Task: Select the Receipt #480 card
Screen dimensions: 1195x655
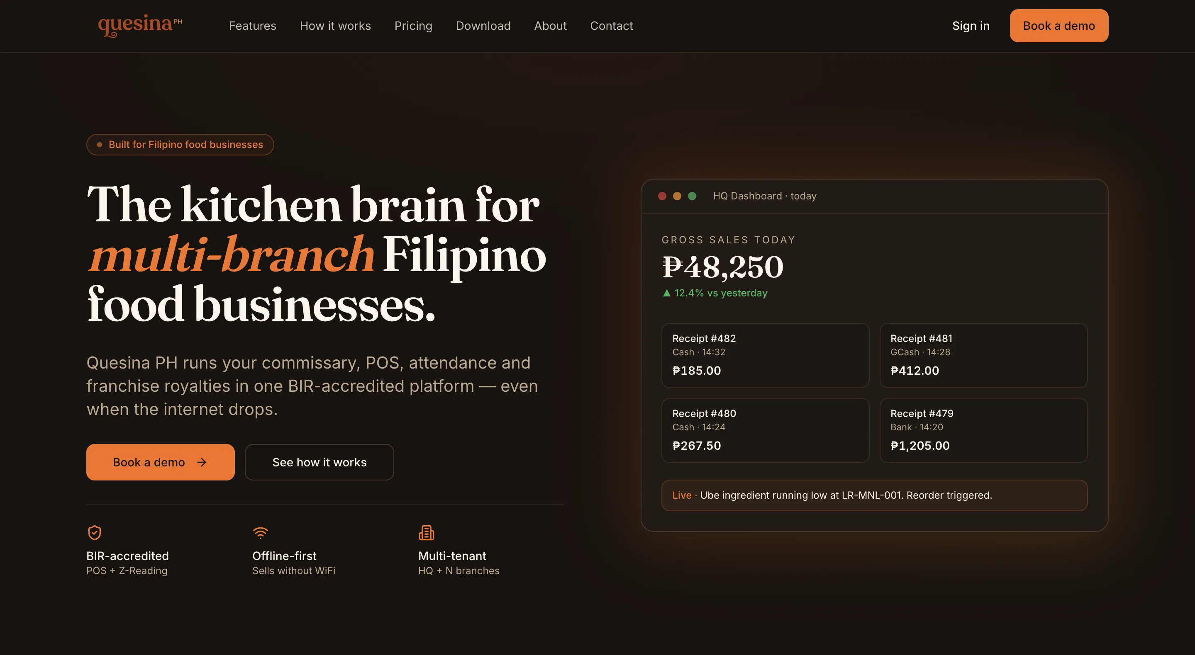Action: point(765,430)
